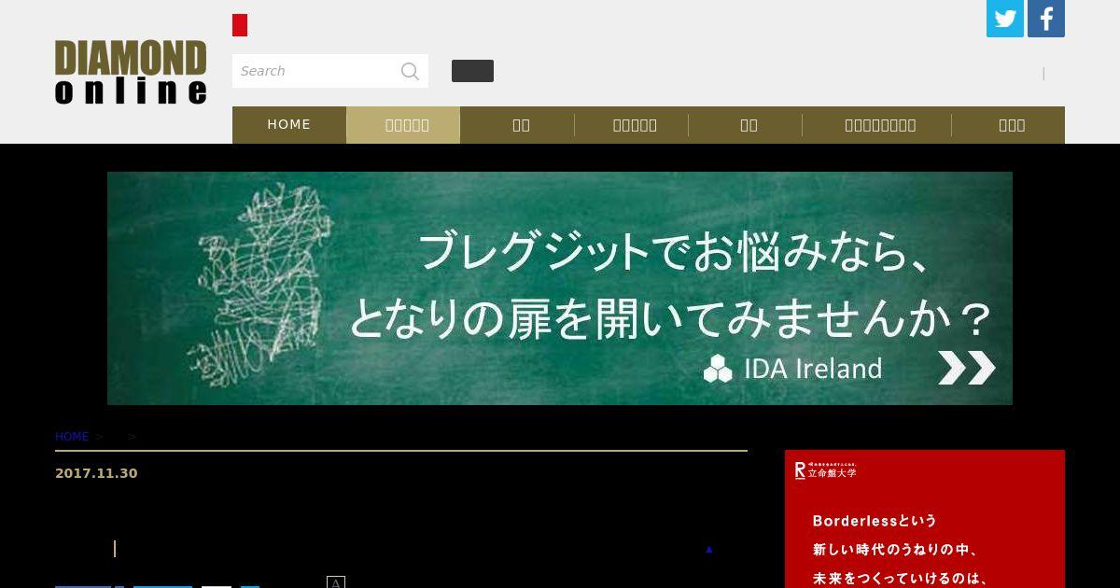The width and height of the screenshot is (1120, 588).
Task: Follow the HOME breadcrumb link
Action: (x=72, y=437)
